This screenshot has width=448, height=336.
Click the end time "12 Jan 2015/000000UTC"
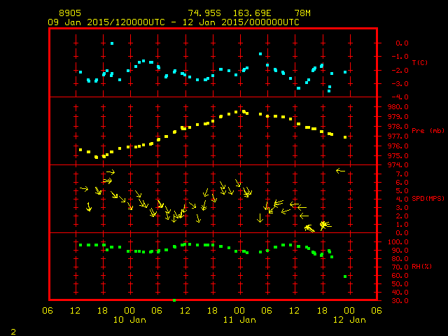pyautogui.click(x=241, y=22)
